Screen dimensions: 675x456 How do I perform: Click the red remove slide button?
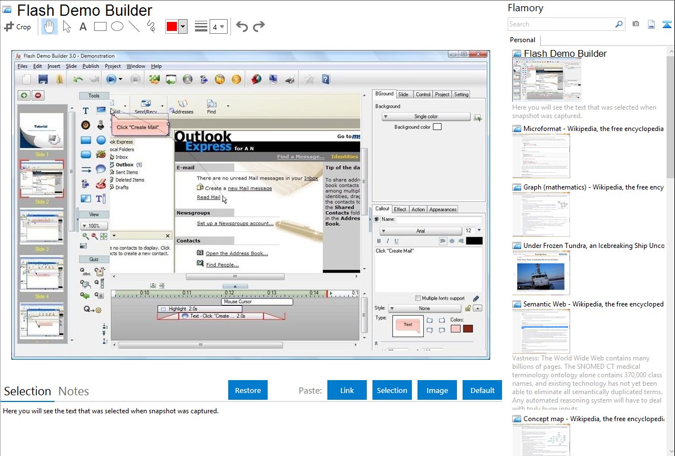click(x=38, y=96)
